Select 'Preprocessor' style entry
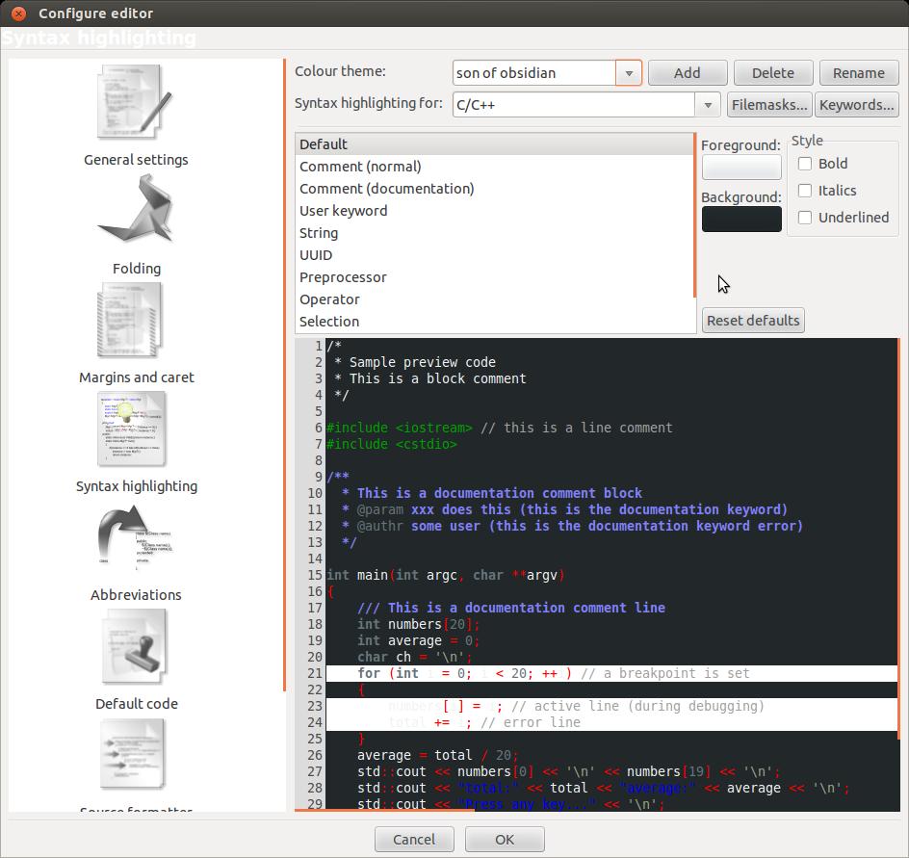Image resolution: width=909 pixels, height=858 pixels. coord(495,277)
